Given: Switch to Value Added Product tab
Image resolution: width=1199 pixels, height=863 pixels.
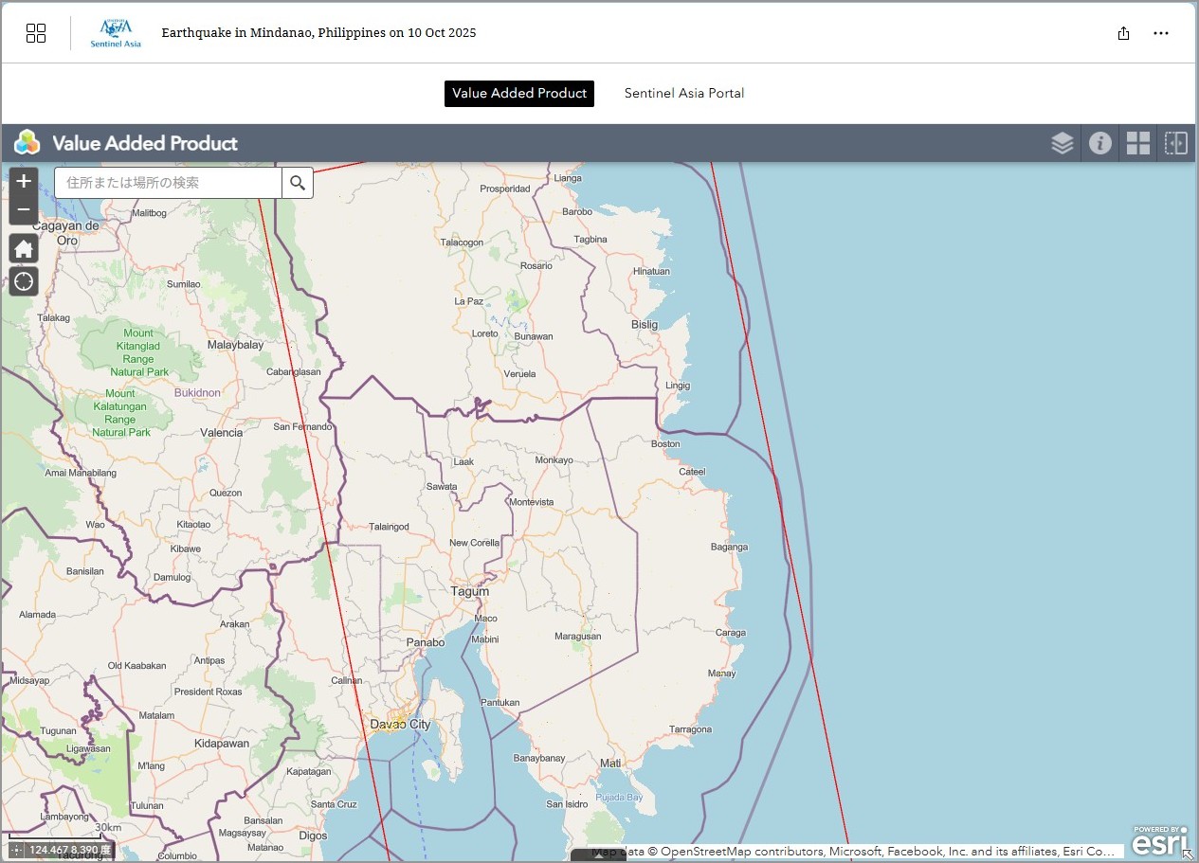Looking at the screenshot, I should pyautogui.click(x=519, y=93).
